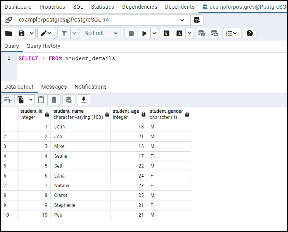Download results with the save-to-file icon
This screenshot has height=232, width=288.
pyautogui.click(x=84, y=100)
